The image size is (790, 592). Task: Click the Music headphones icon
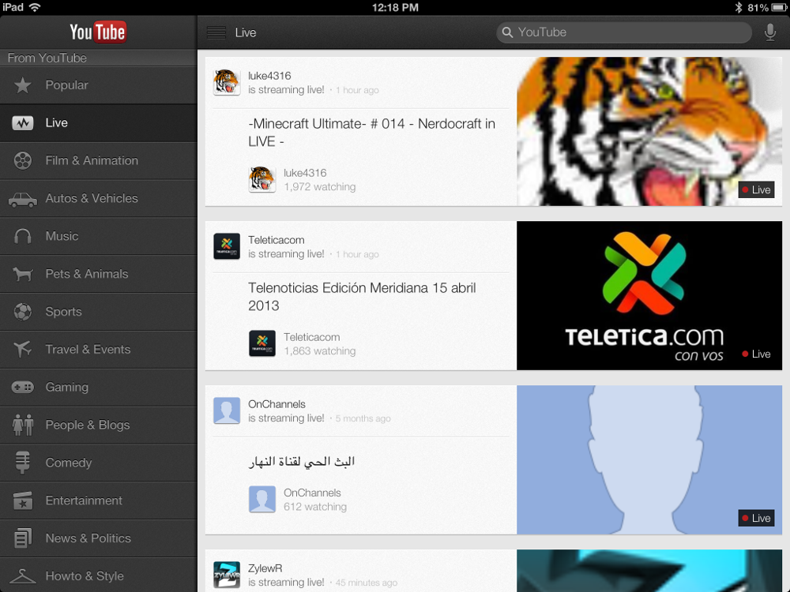tap(23, 236)
